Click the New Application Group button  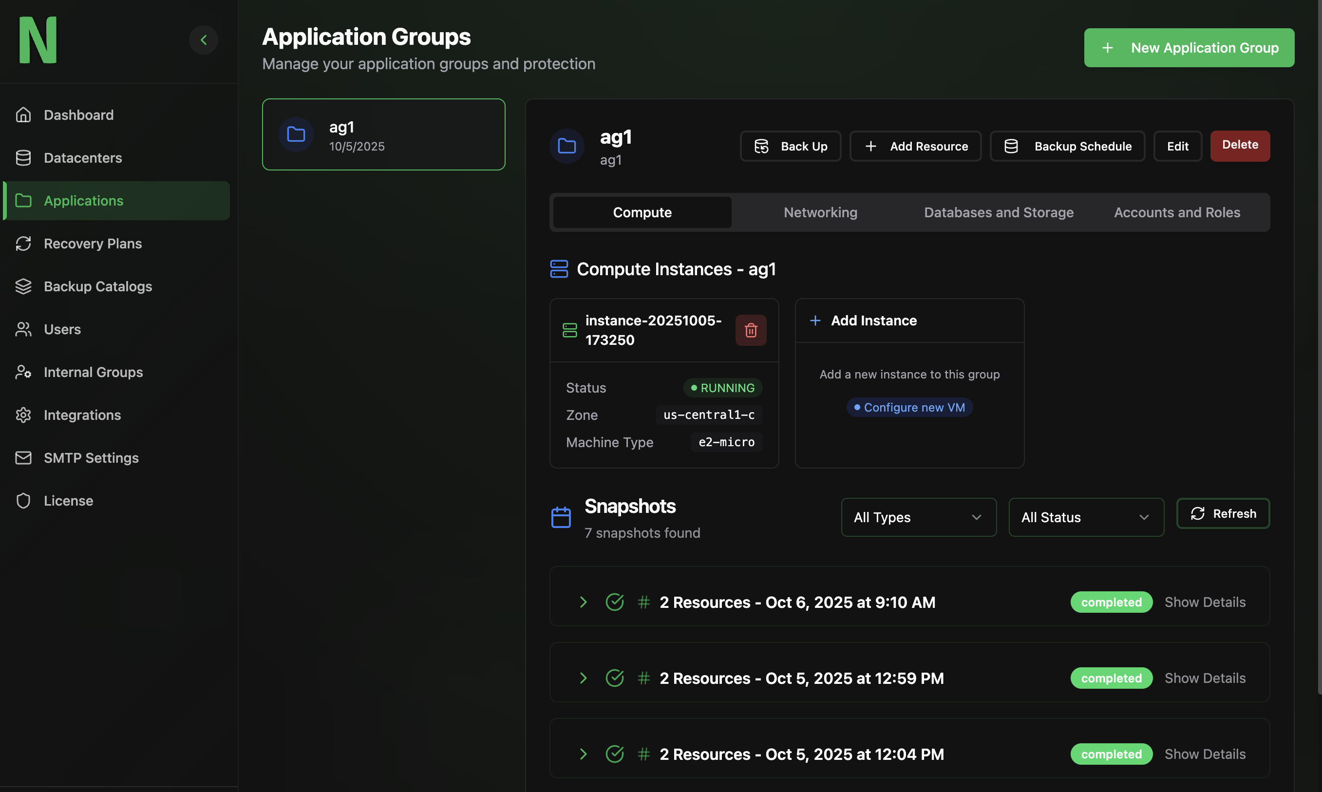(x=1189, y=48)
